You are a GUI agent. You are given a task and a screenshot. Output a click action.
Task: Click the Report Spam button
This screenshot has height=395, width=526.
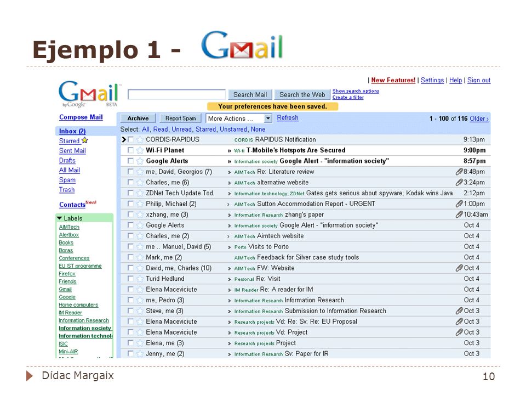point(180,119)
